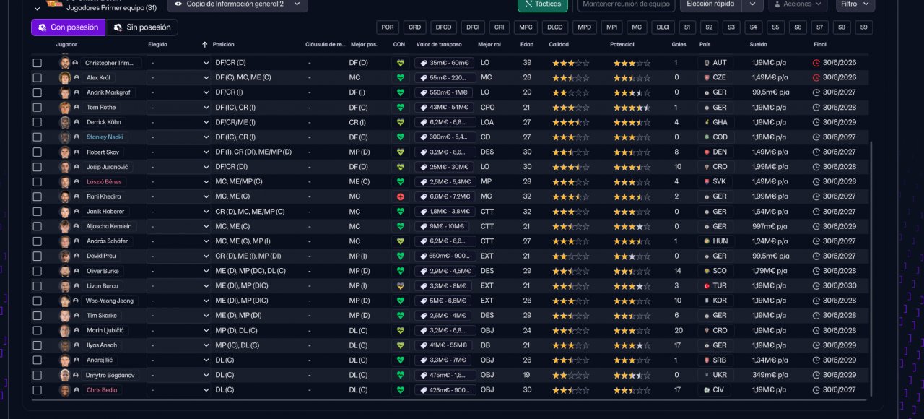Click the expiring contract clock icon for Christopher Trimmel
The width and height of the screenshot is (924, 419).
(x=816, y=63)
